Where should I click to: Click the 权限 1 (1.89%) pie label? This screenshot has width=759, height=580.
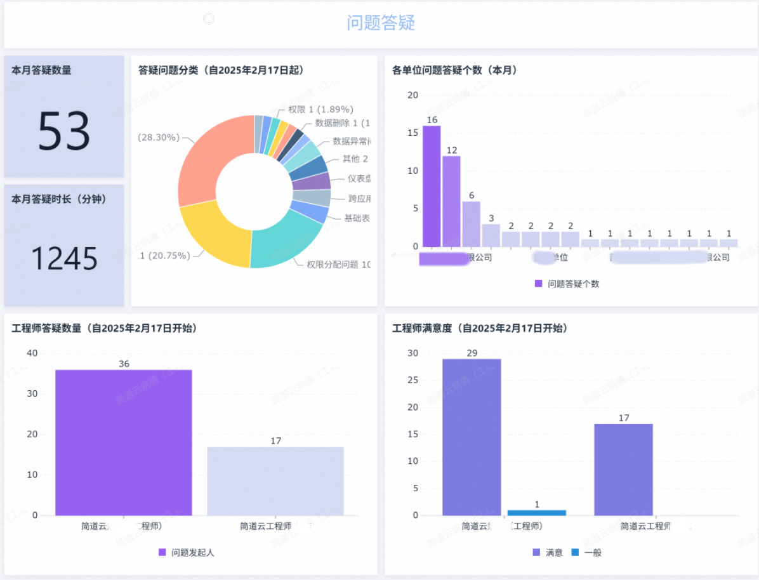click(x=320, y=109)
